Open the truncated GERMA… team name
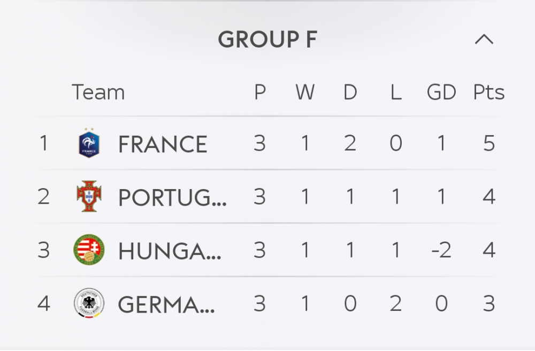535x351 pixels. 166,305
